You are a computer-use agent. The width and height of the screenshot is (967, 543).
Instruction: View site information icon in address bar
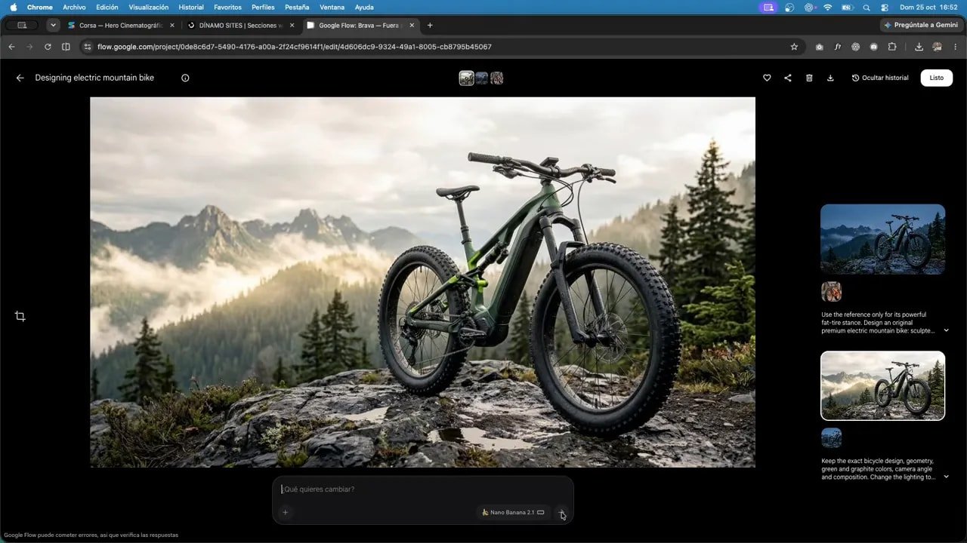88,47
